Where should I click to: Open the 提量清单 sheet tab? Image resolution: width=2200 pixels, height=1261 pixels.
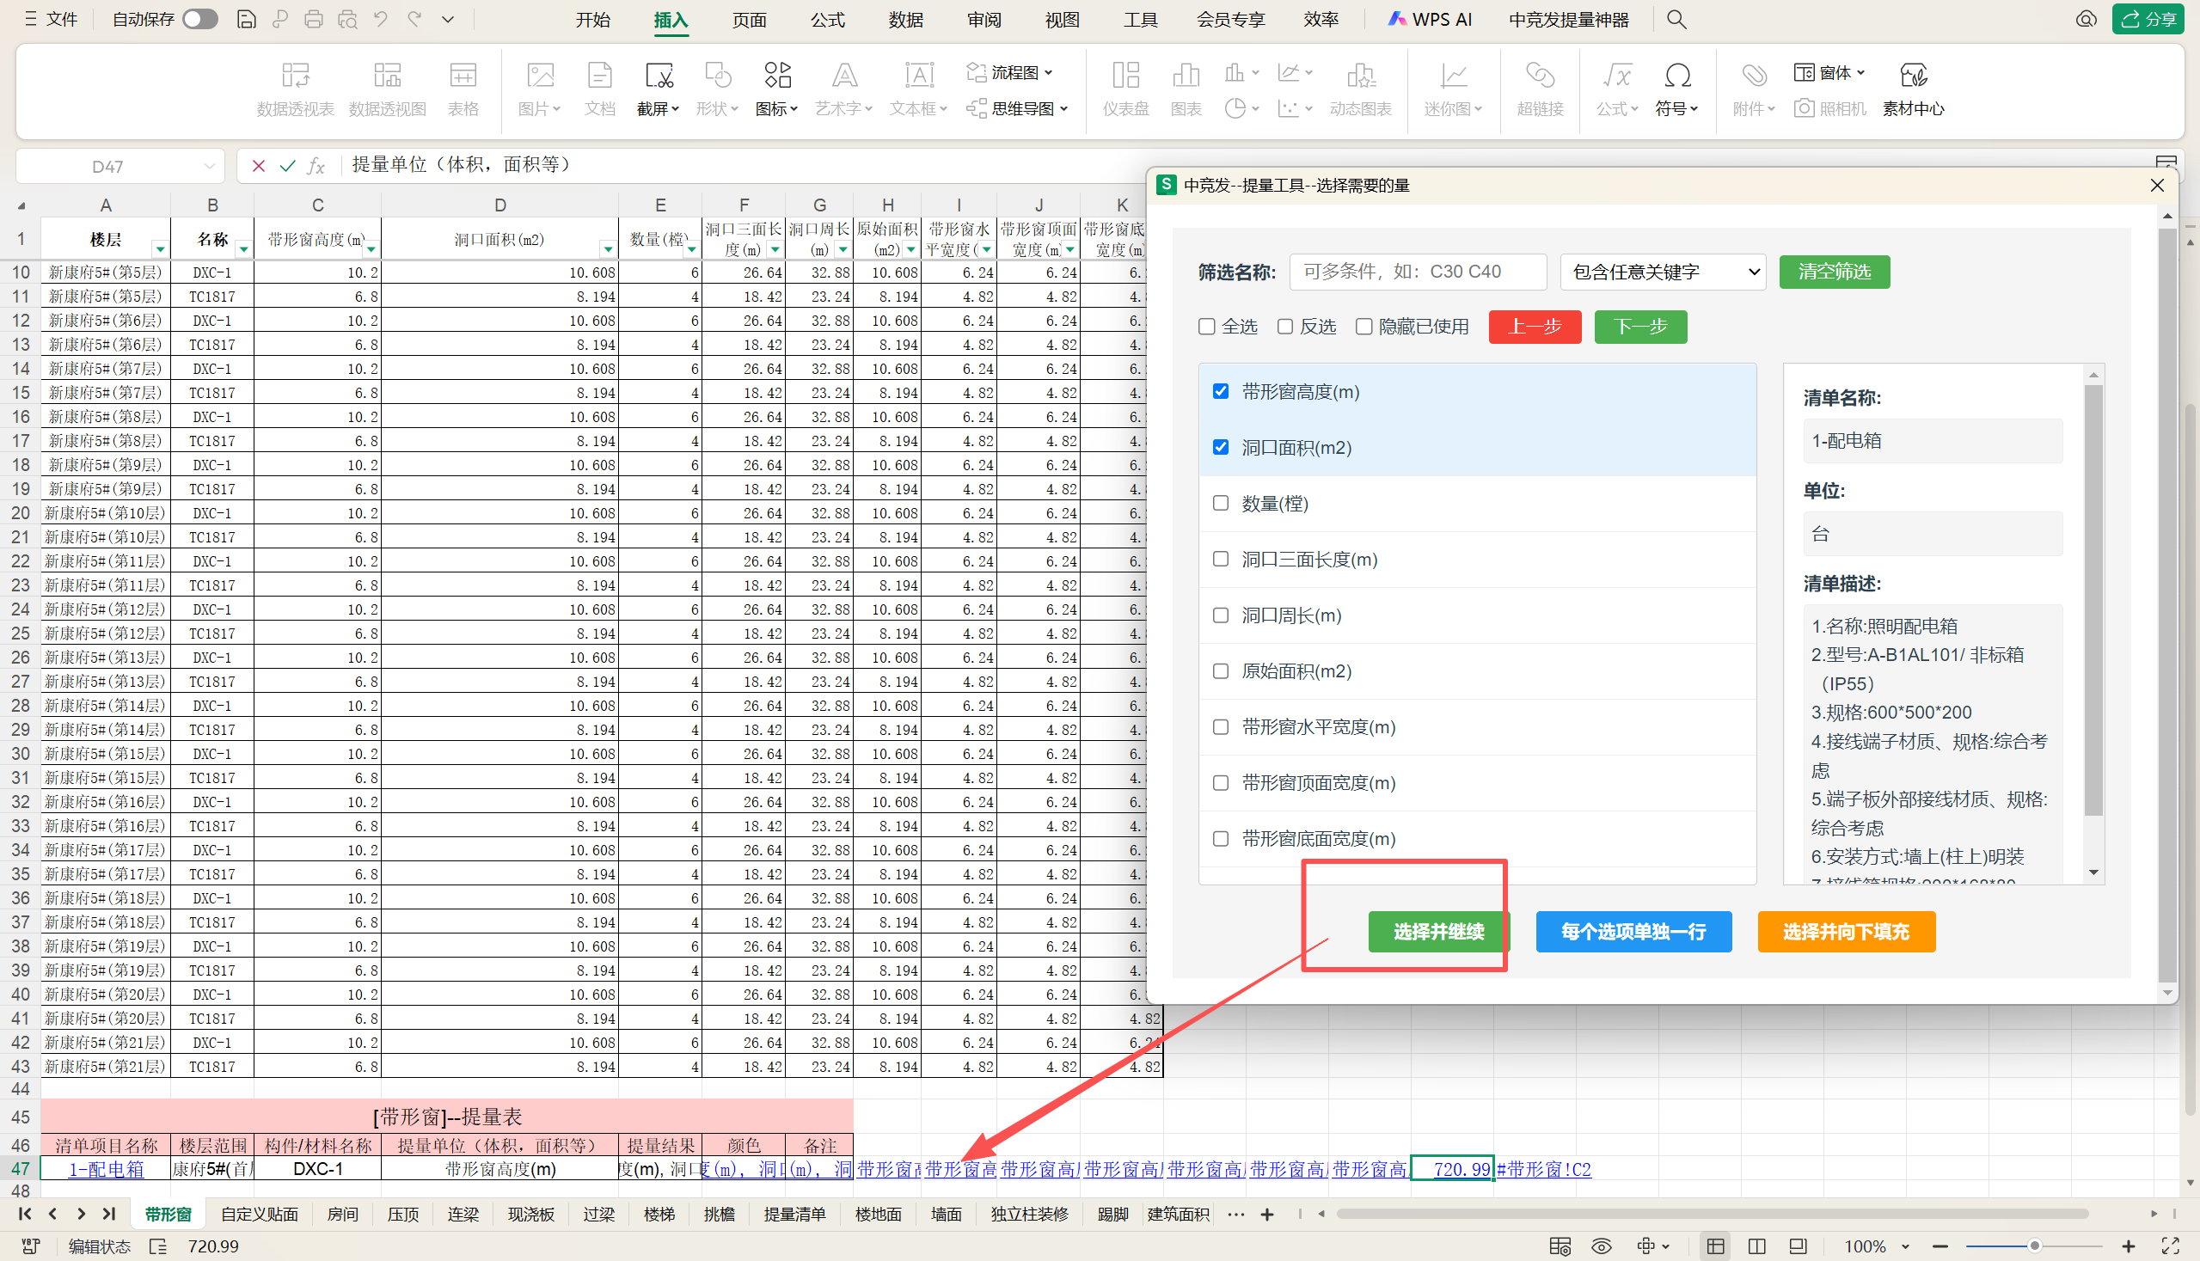(x=794, y=1215)
